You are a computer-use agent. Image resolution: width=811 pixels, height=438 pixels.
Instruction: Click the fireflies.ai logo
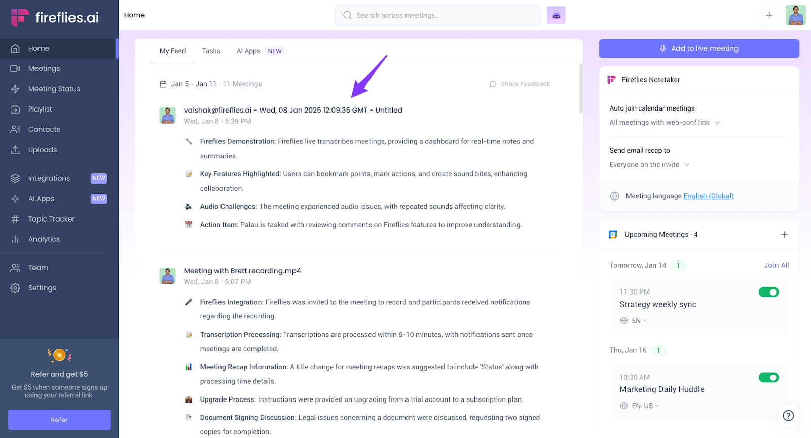click(55, 18)
